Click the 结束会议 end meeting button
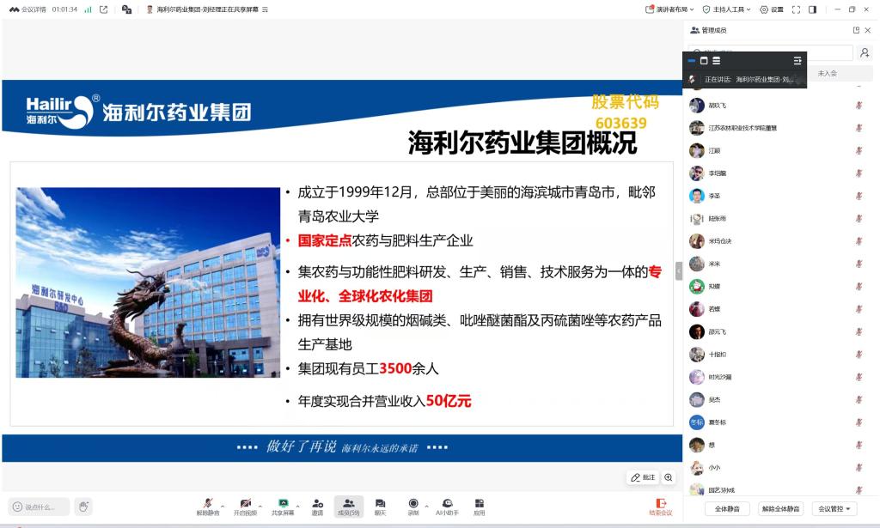This screenshot has width=880, height=528. (x=661, y=507)
